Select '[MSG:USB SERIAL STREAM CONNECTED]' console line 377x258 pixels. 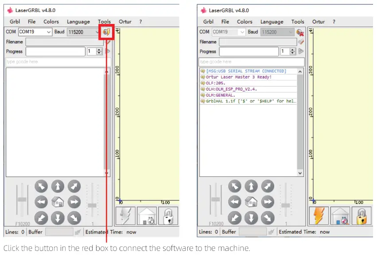[249, 71]
